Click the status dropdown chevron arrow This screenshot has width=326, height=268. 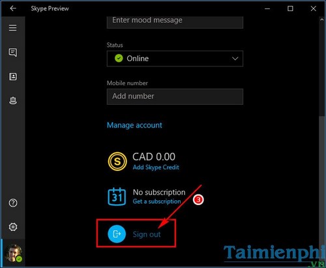(x=235, y=59)
